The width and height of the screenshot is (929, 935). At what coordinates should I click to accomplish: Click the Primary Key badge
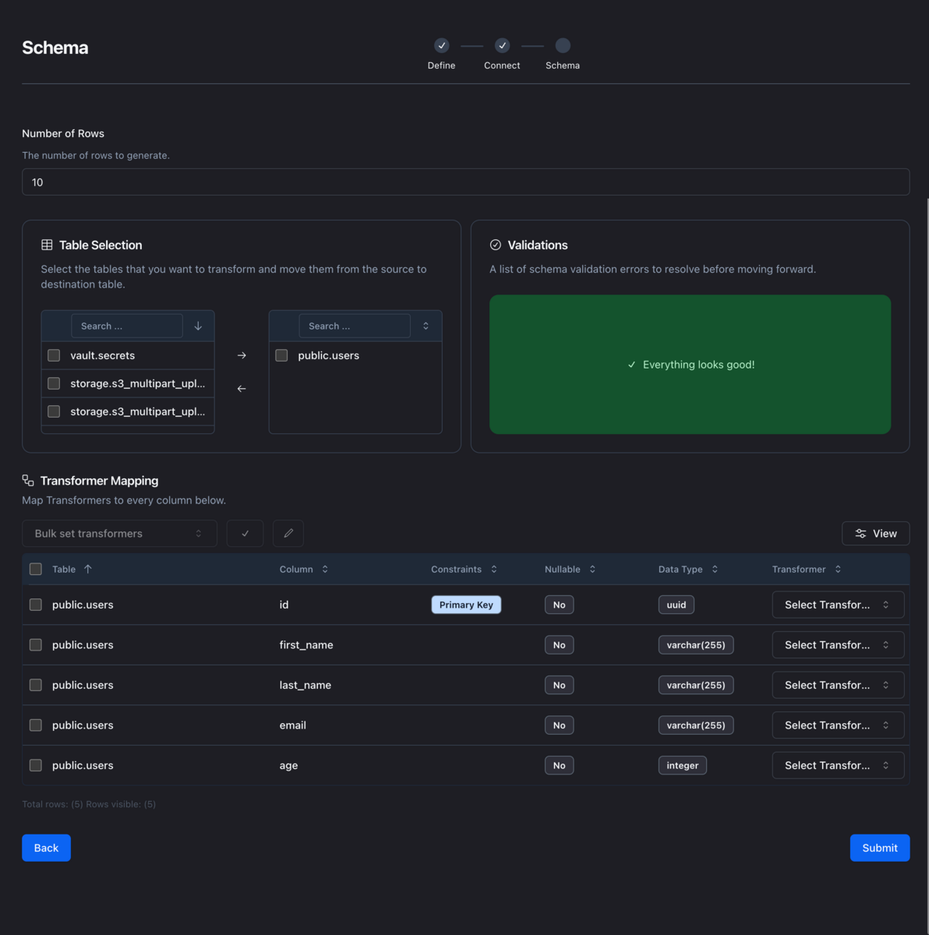pyautogui.click(x=466, y=605)
